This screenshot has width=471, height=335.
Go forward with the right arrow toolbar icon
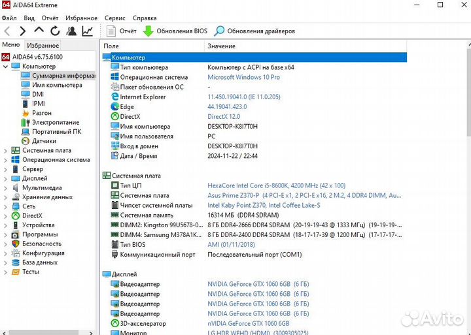tap(22, 31)
